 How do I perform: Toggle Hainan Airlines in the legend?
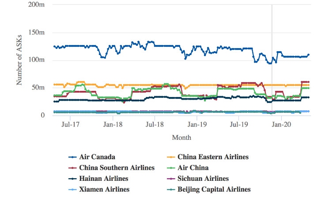[x=104, y=179]
